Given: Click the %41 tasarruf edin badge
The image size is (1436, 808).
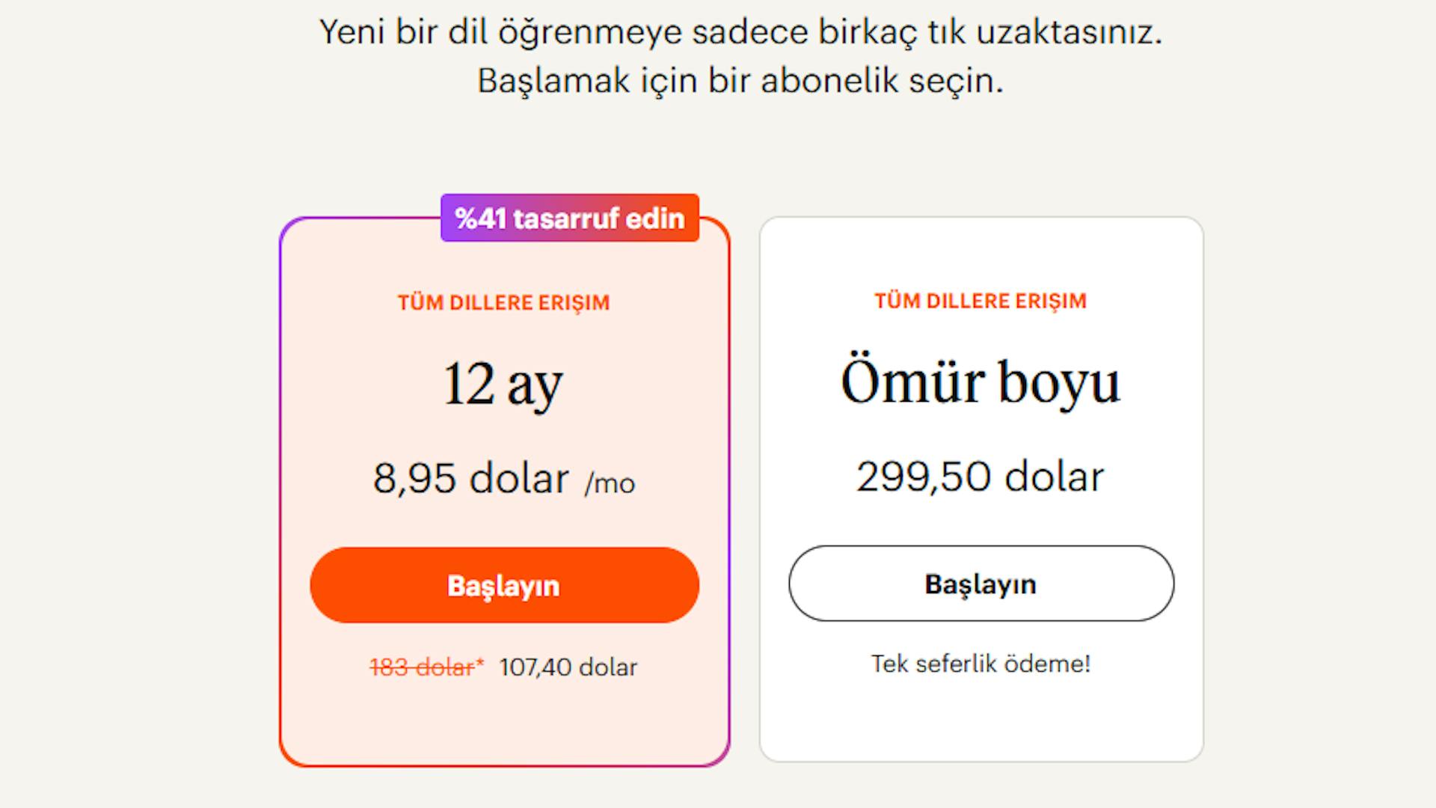Looking at the screenshot, I should tap(570, 218).
